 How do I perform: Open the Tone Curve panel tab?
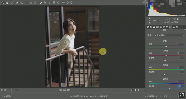[151, 27]
